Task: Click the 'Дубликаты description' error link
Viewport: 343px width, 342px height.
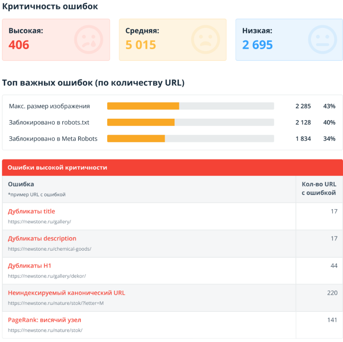Action: [42, 238]
